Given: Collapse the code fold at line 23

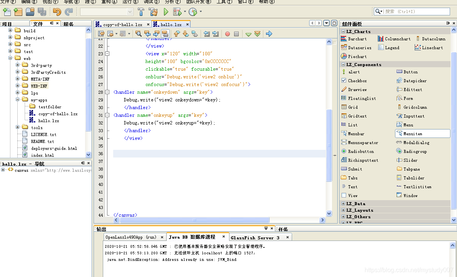Looking at the screenshot, I should 107,53.
